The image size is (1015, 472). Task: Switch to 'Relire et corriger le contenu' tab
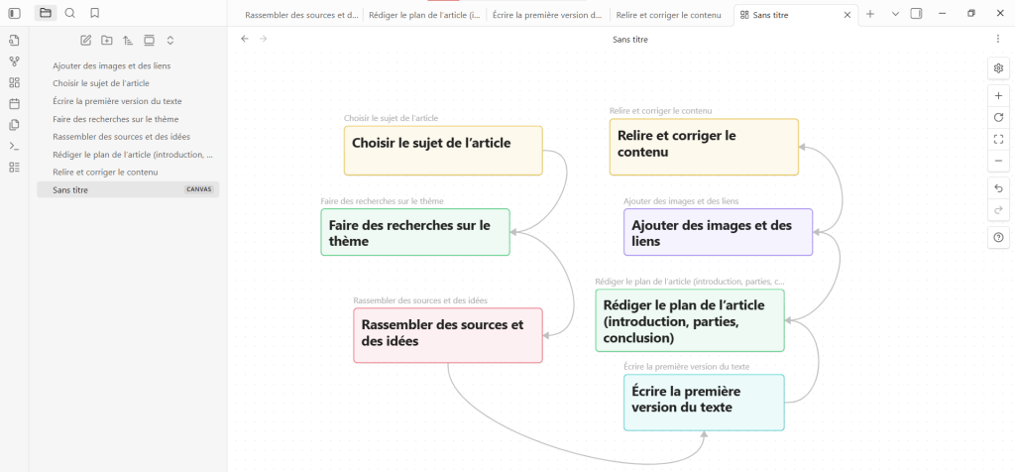[669, 15]
